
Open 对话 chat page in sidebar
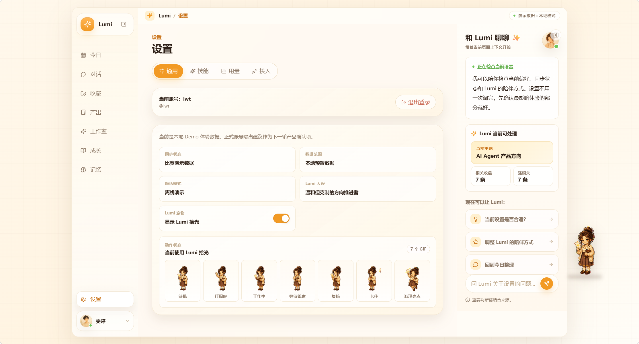105,74
